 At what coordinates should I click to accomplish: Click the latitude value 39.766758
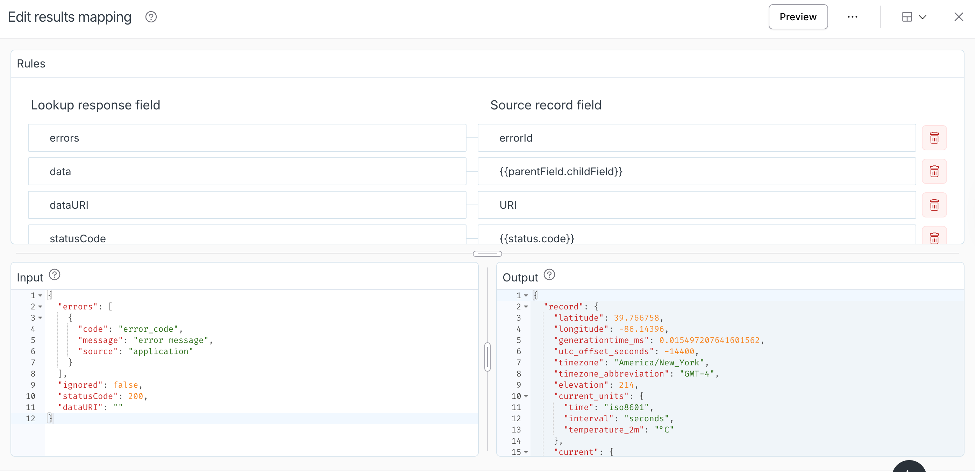point(636,318)
